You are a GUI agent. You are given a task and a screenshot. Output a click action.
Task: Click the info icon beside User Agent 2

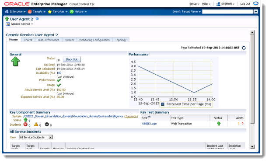(37, 19)
